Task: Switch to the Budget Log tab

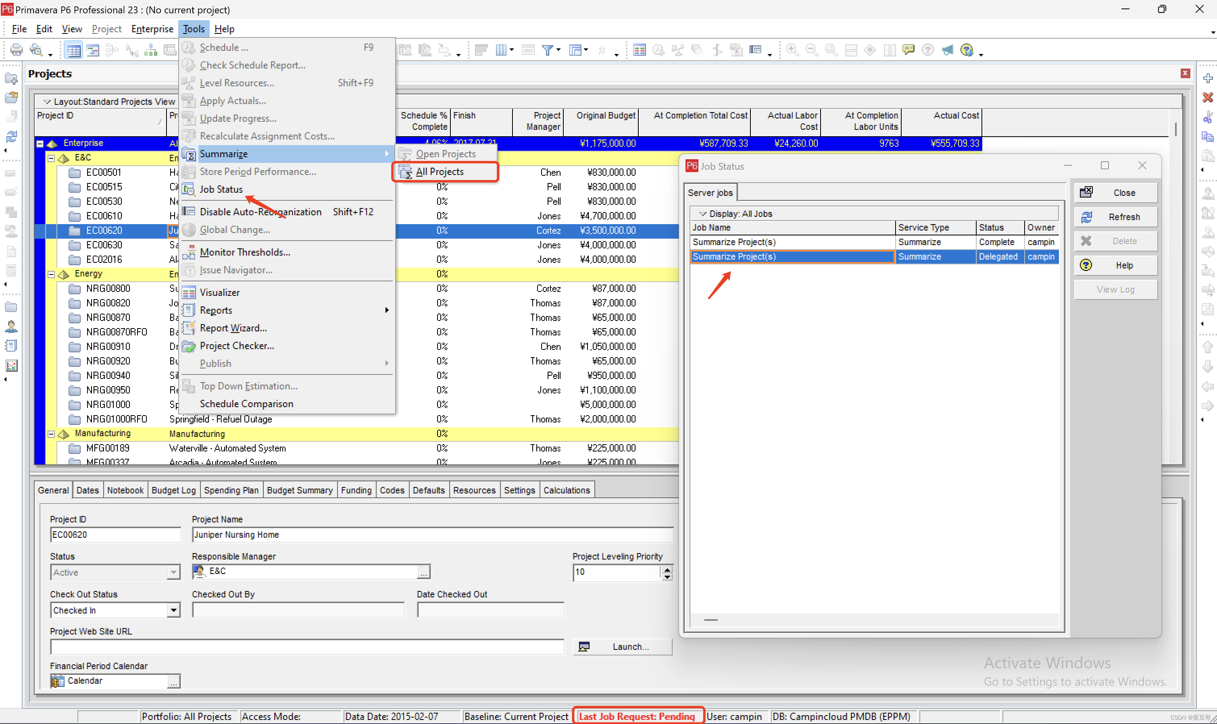Action: (173, 490)
